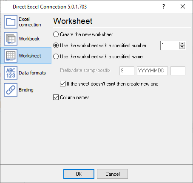Click the empty postfix field
Screen dimensions: 193x183
(x=178, y=71)
